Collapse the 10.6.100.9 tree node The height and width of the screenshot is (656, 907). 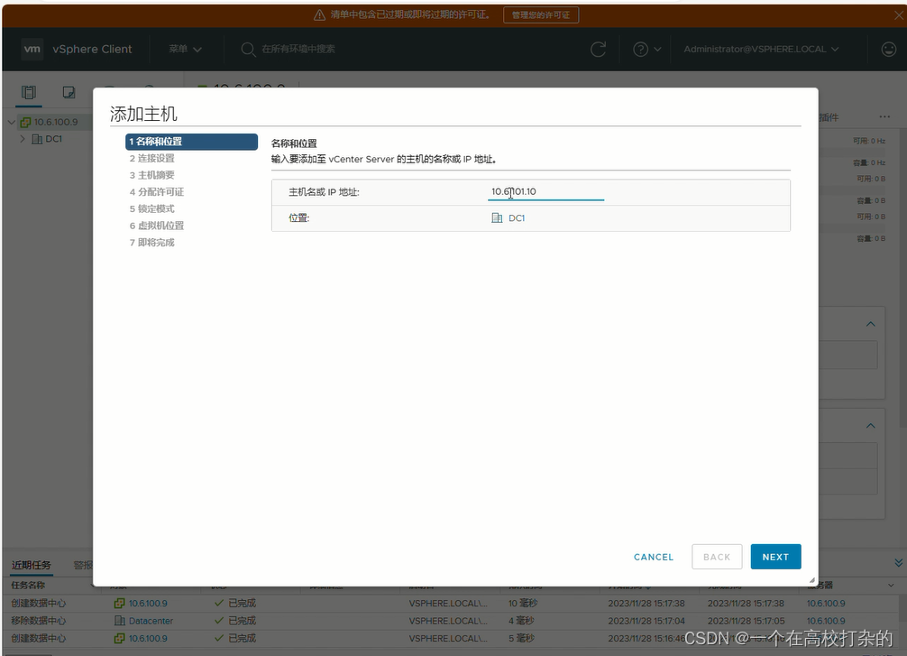[12, 122]
